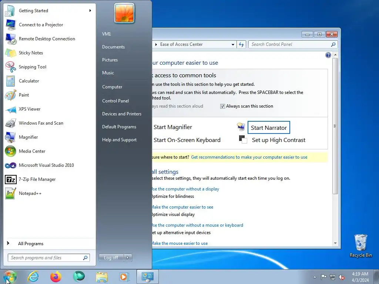Launch Firefox from the taskbar

click(x=56, y=277)
